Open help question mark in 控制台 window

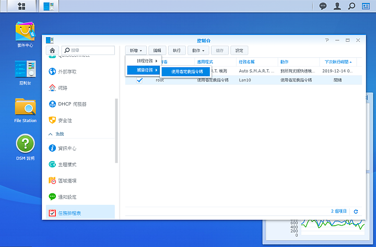point(327,40)
